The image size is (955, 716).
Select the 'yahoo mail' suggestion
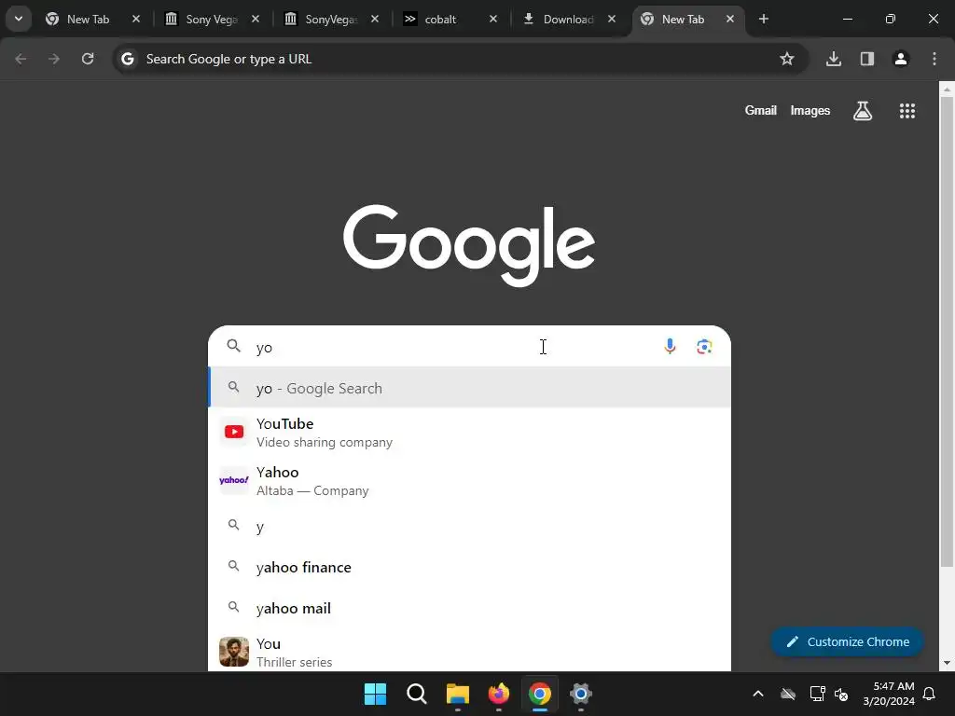click(469, 608)
